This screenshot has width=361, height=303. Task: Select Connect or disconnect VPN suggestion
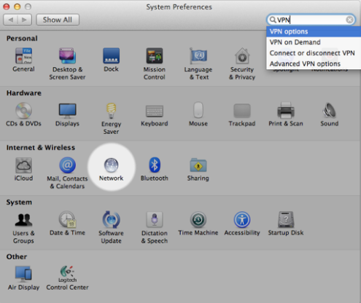click(x=314, y=53)
